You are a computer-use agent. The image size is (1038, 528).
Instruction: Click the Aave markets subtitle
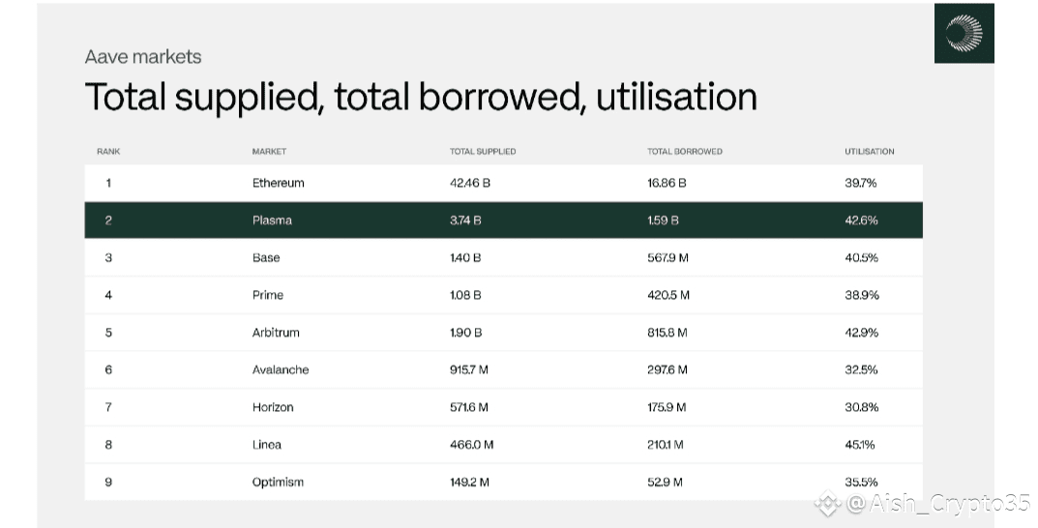(143, 57)
